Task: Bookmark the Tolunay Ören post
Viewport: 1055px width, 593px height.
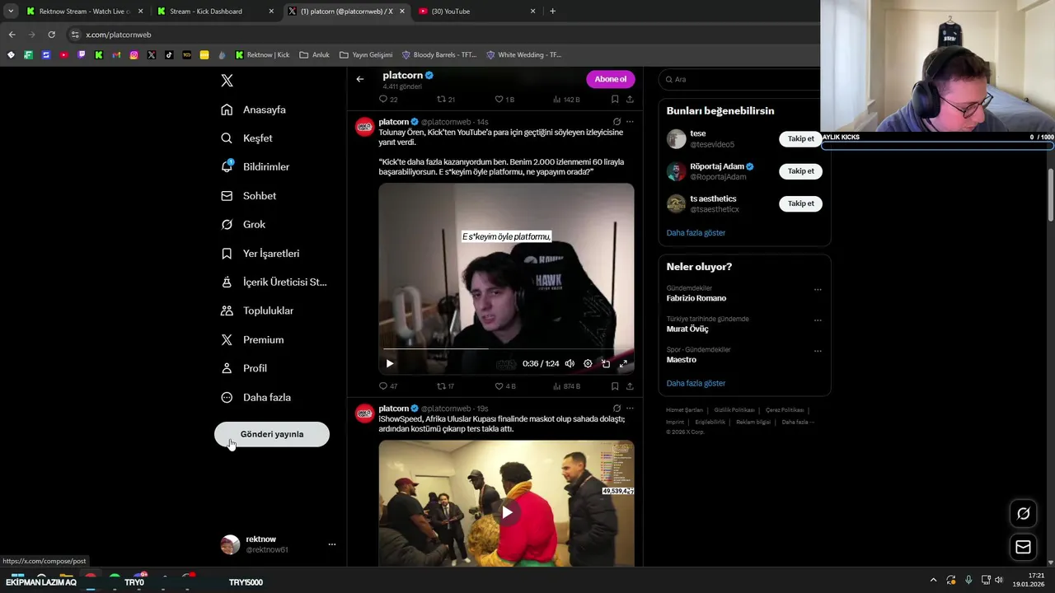Action: click(615, 385)
